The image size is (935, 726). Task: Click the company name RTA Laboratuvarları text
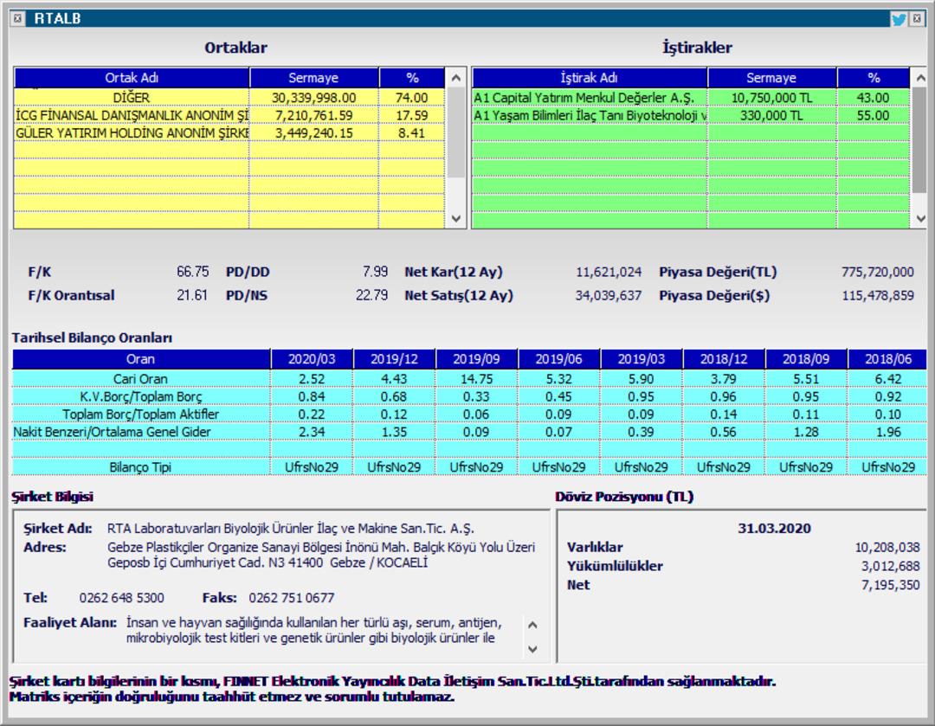point(291,529)
